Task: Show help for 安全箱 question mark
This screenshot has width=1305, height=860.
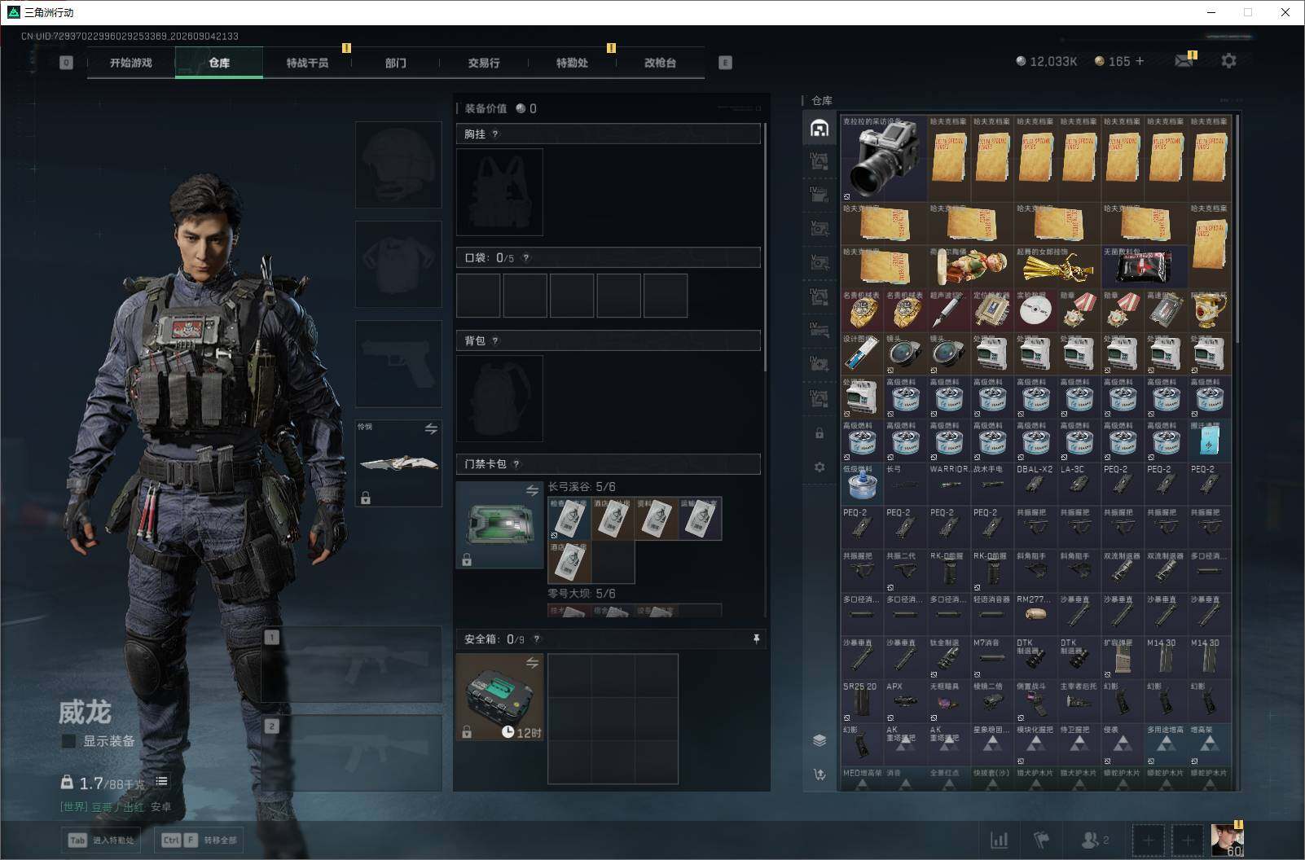Action: (x=536, y=640)
